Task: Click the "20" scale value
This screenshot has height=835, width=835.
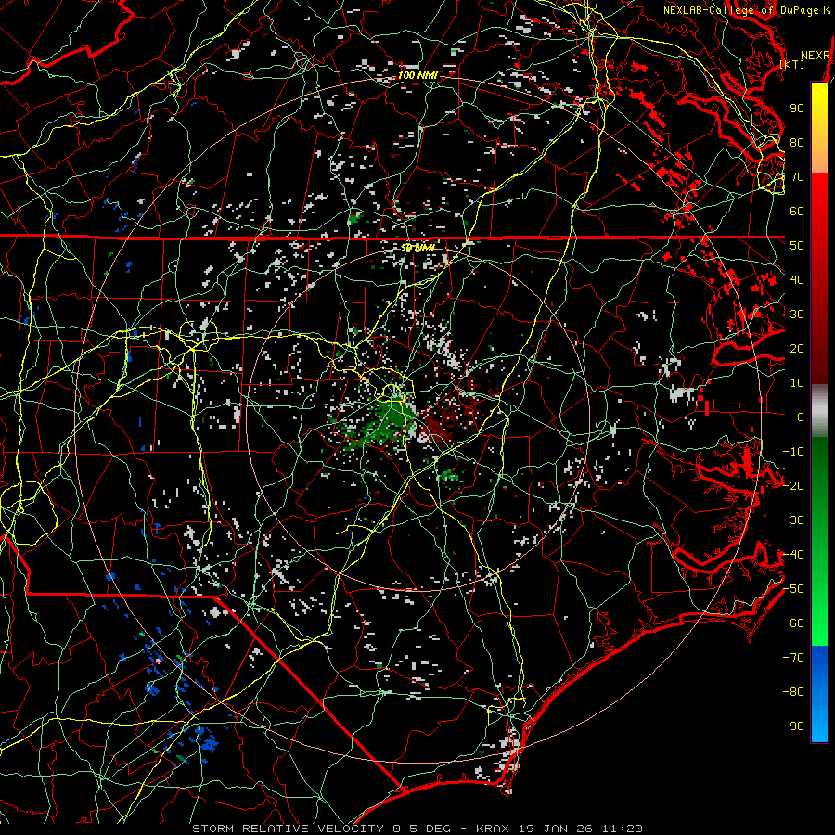Action: tap(797, 349)
